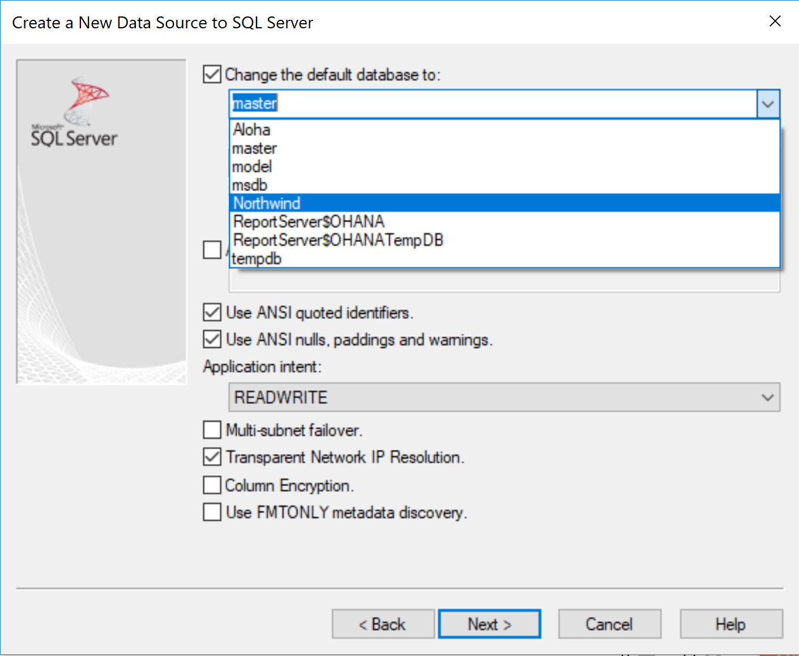Cancel the data source wizard
The image size is (799, 656).
click(609, 624)
